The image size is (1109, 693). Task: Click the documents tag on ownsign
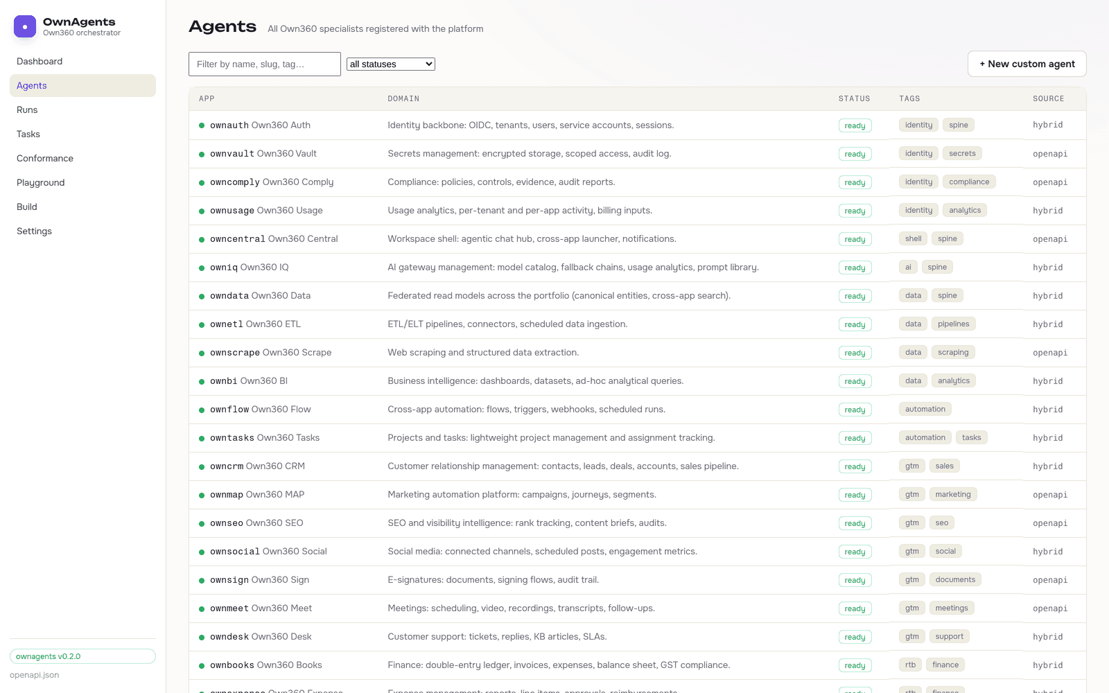pos(955,580)
